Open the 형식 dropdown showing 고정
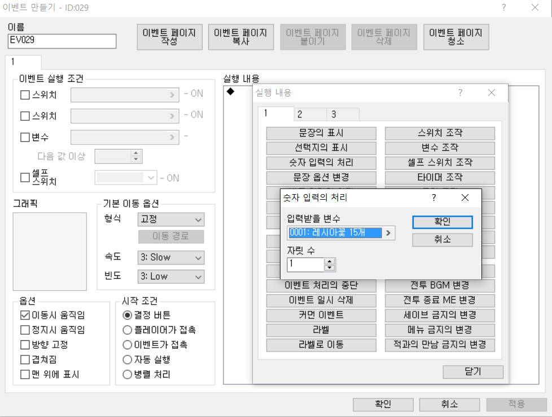This screenshot has width=552, height=417. (x=170, y=220)
